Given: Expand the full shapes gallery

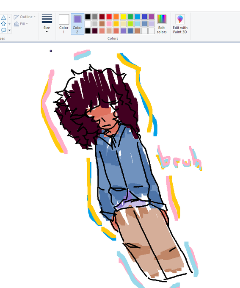Looking at the screenshot, I should pos(9,30).
